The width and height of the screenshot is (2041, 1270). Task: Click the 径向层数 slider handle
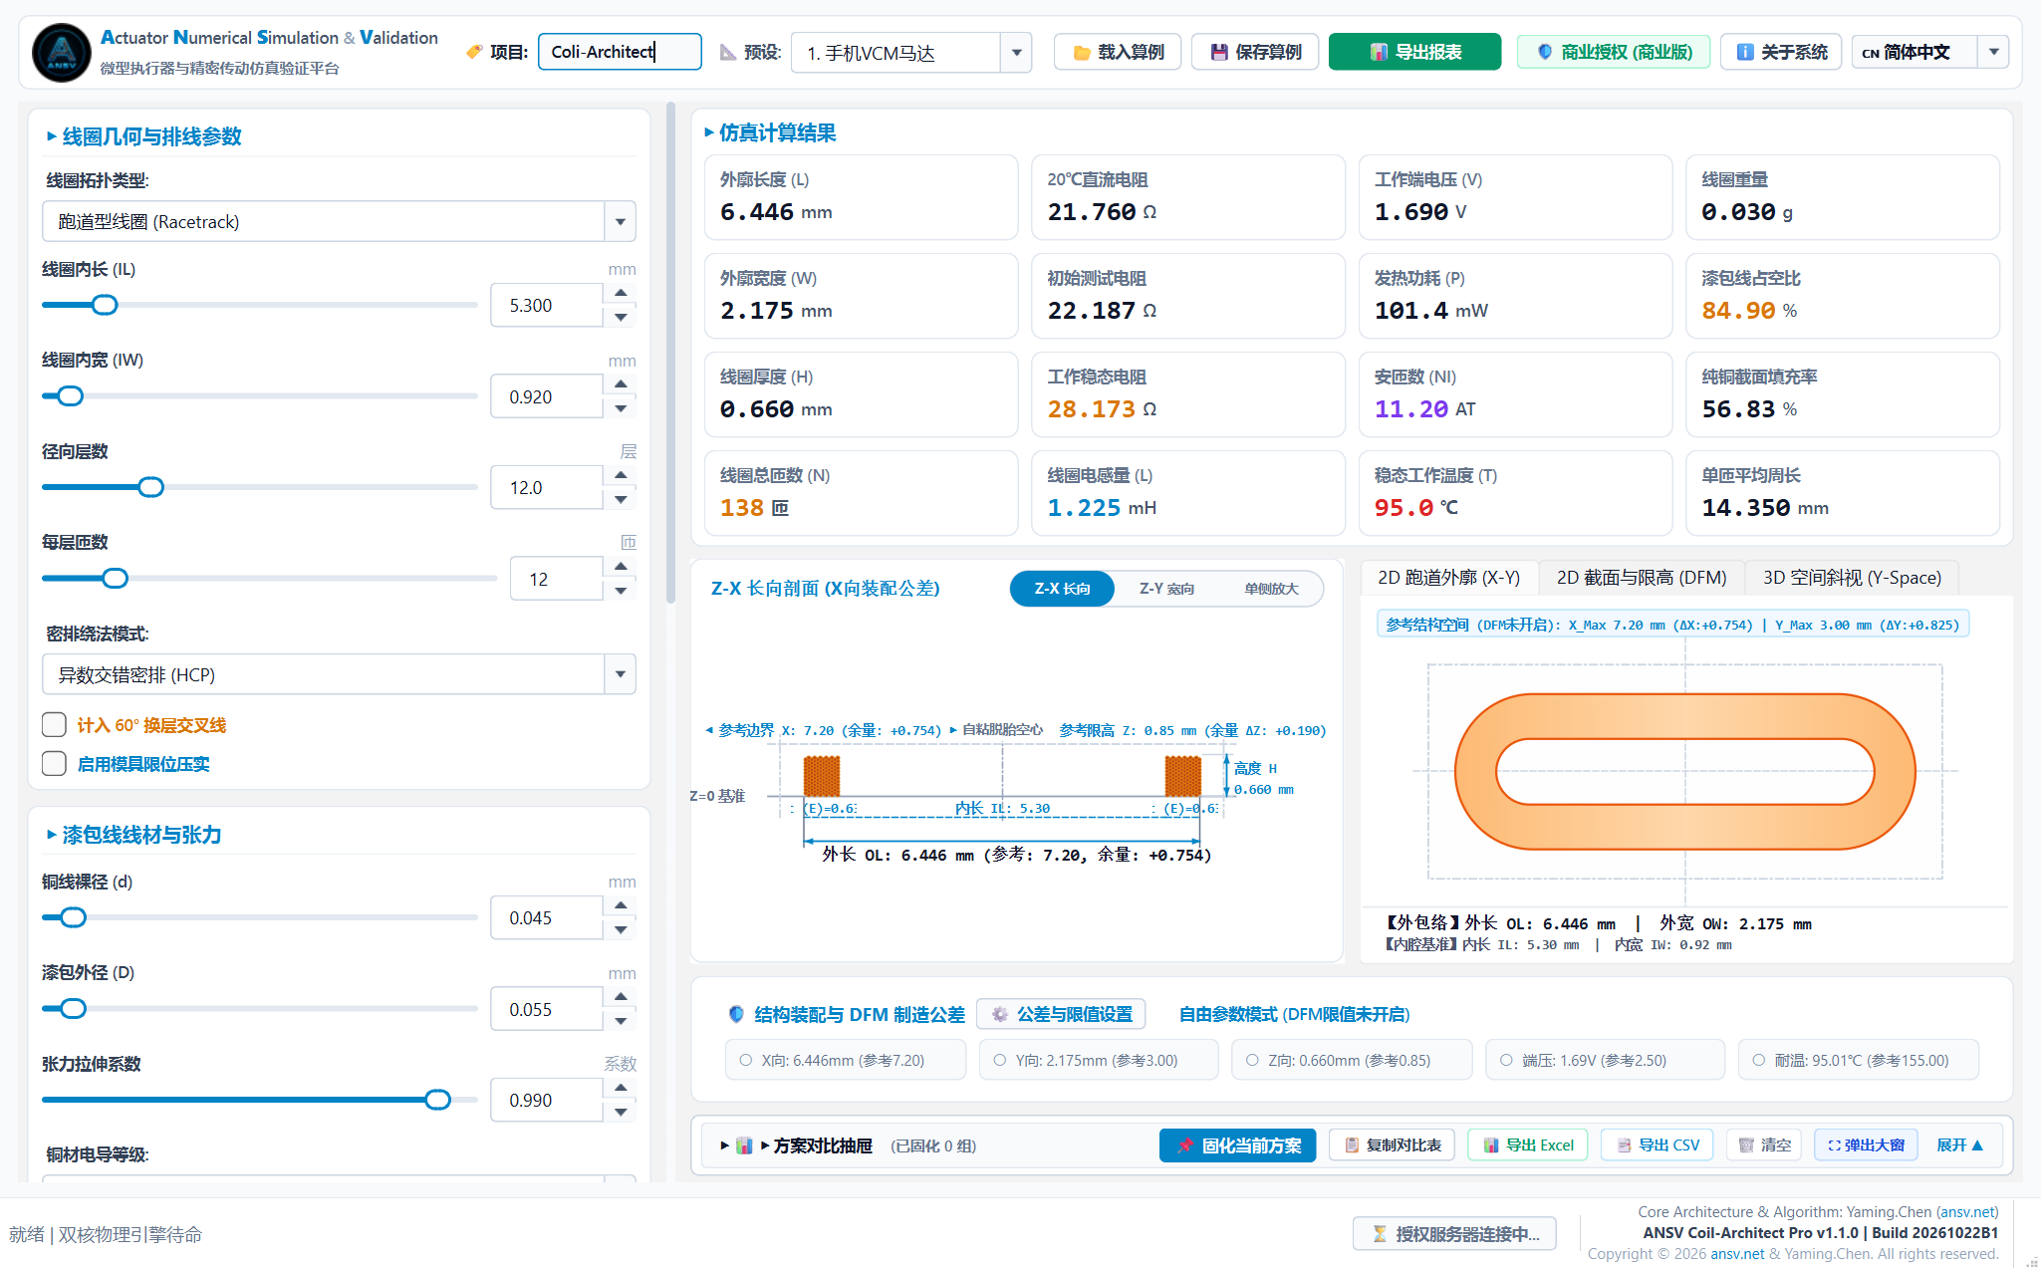coord(150,487)
